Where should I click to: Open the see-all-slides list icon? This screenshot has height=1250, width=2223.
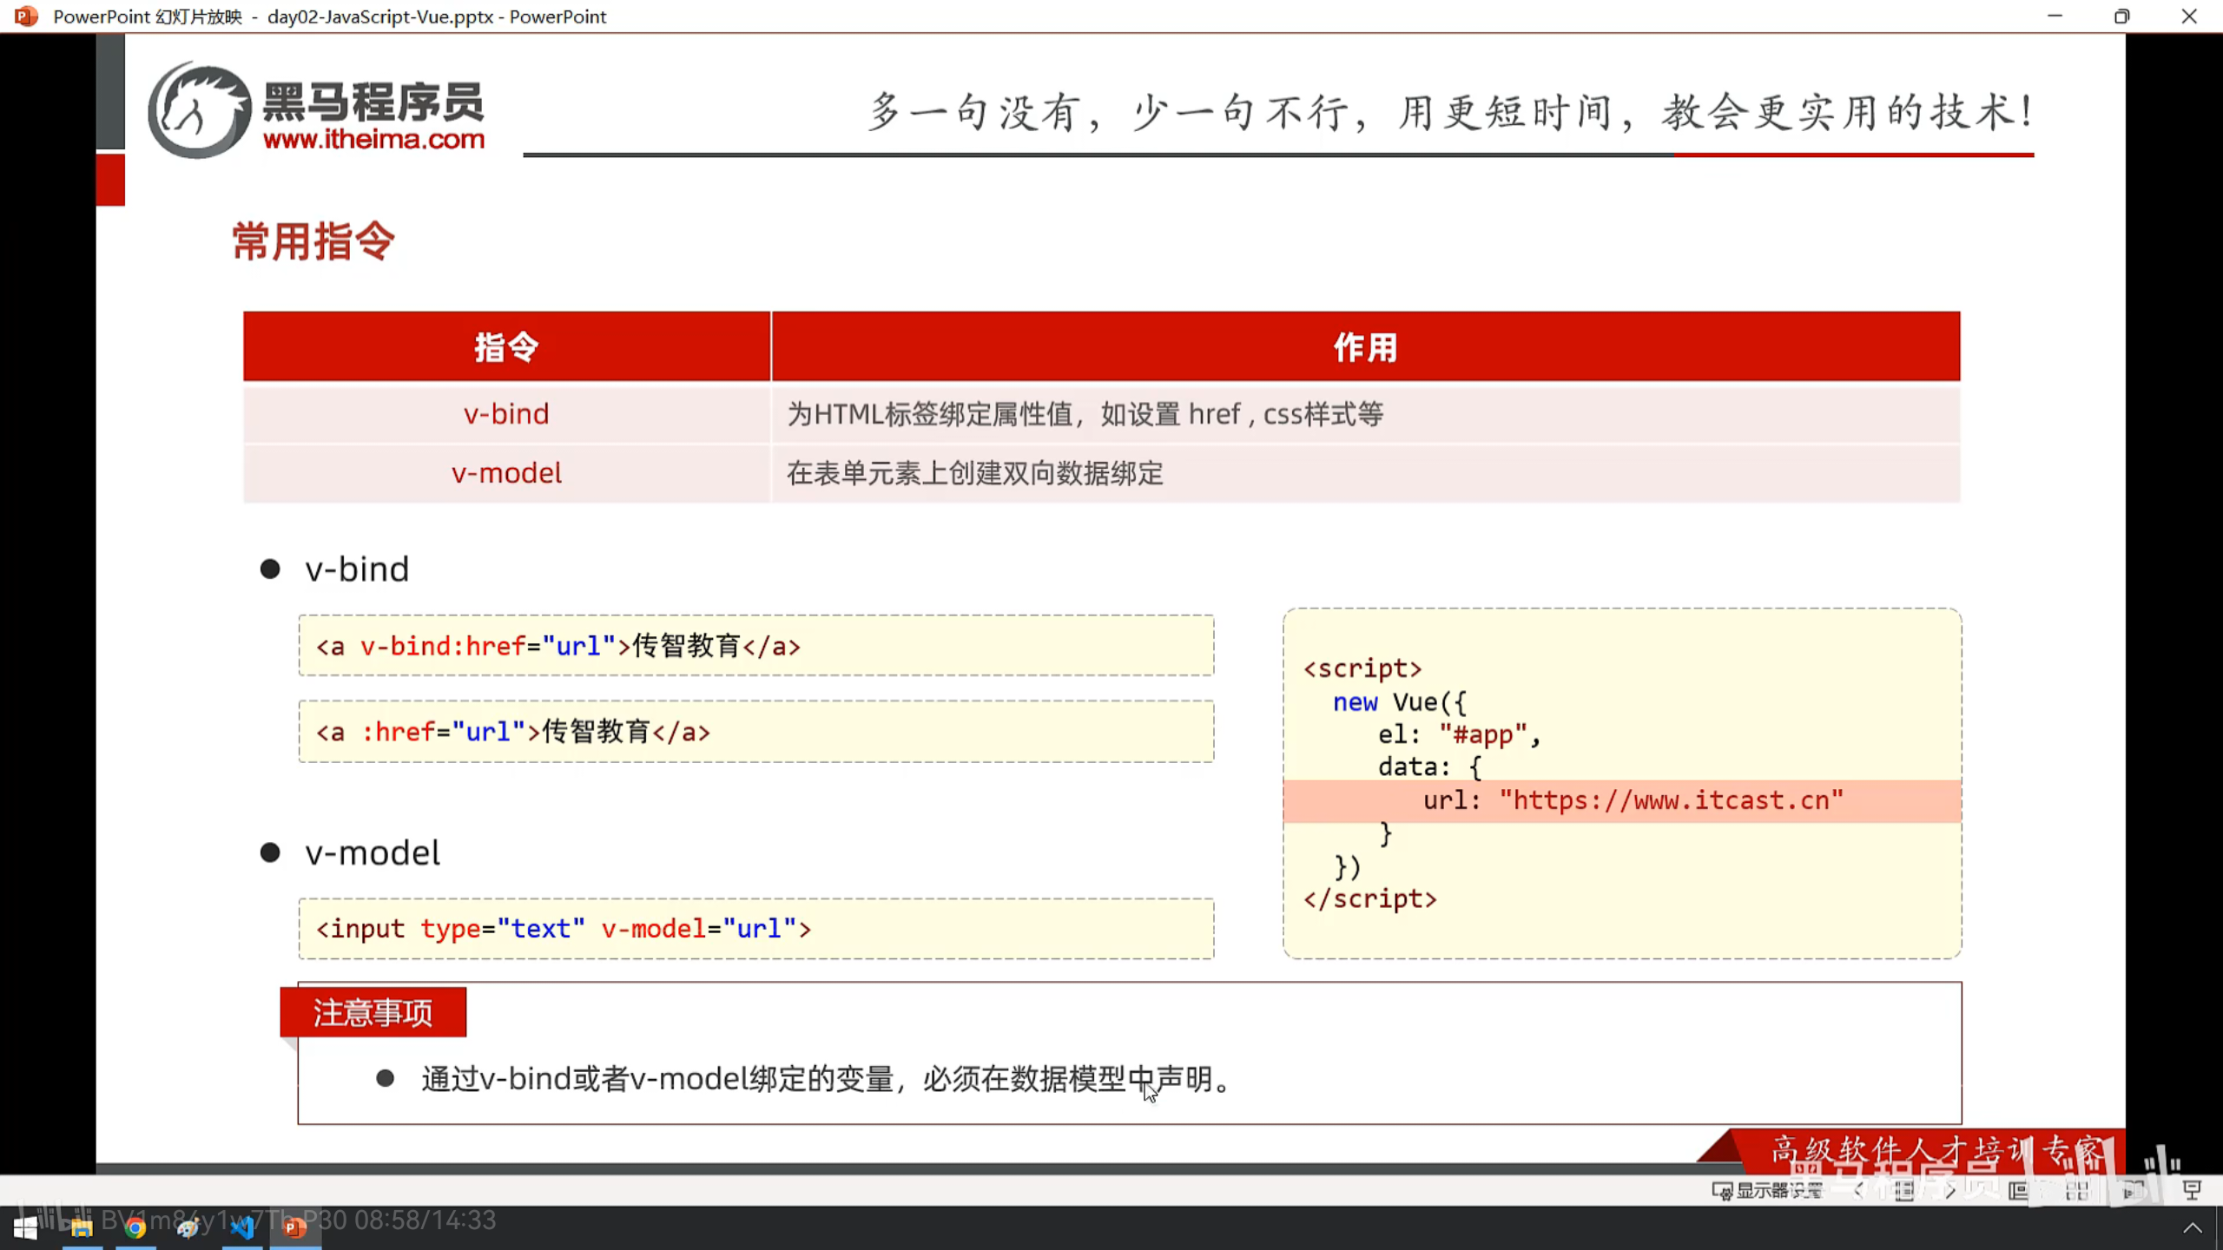pyautogui.click(x=1903, y=1190)
